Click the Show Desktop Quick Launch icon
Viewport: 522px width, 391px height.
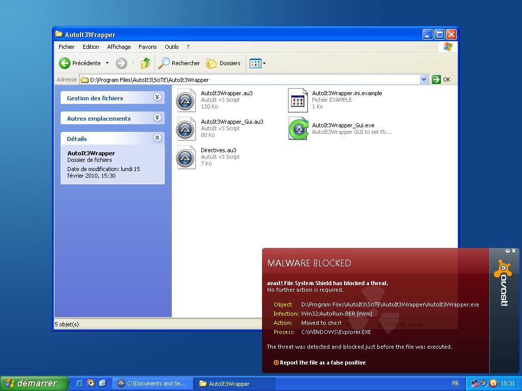tap(102, 383)
